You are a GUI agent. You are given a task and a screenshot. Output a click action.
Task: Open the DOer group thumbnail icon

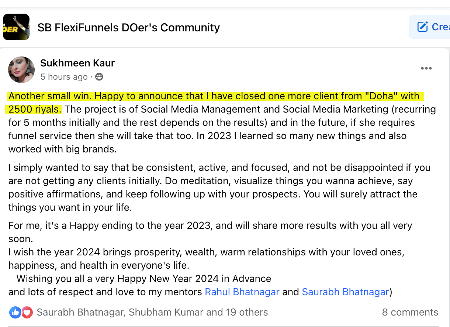coord(16,27)
